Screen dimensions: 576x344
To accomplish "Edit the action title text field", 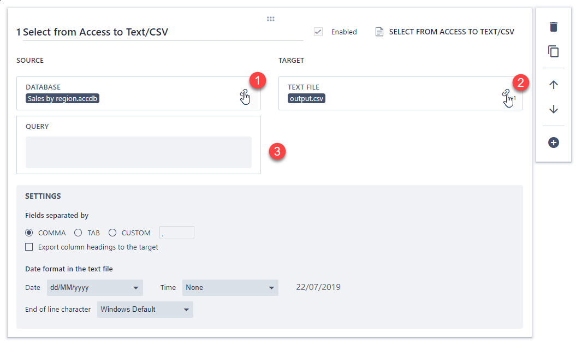I will click(x=159, y=32).
